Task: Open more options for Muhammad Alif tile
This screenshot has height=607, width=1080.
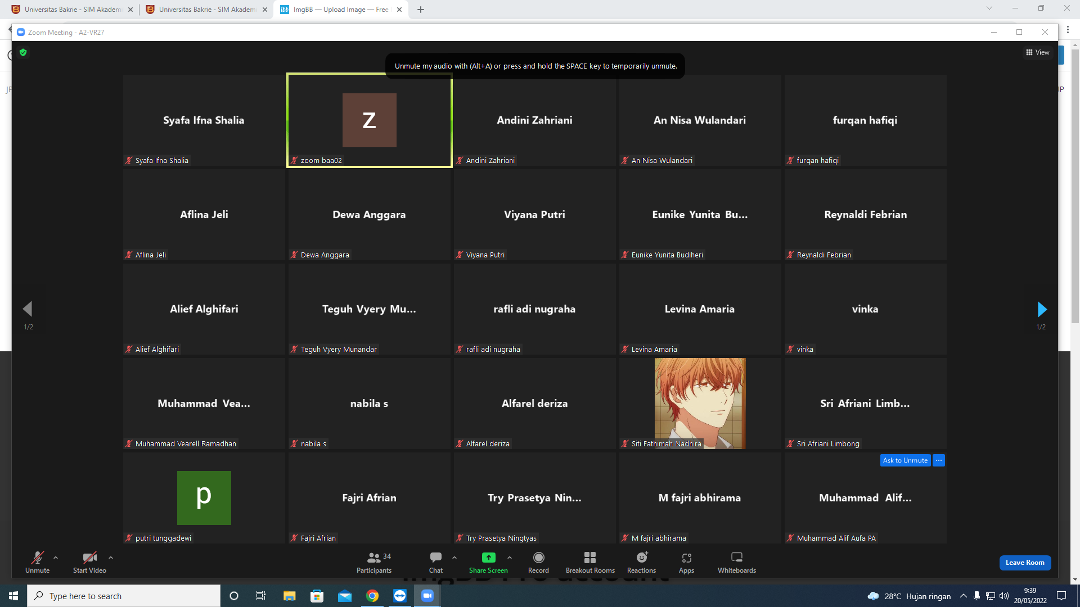Action: tap(939, 460)
